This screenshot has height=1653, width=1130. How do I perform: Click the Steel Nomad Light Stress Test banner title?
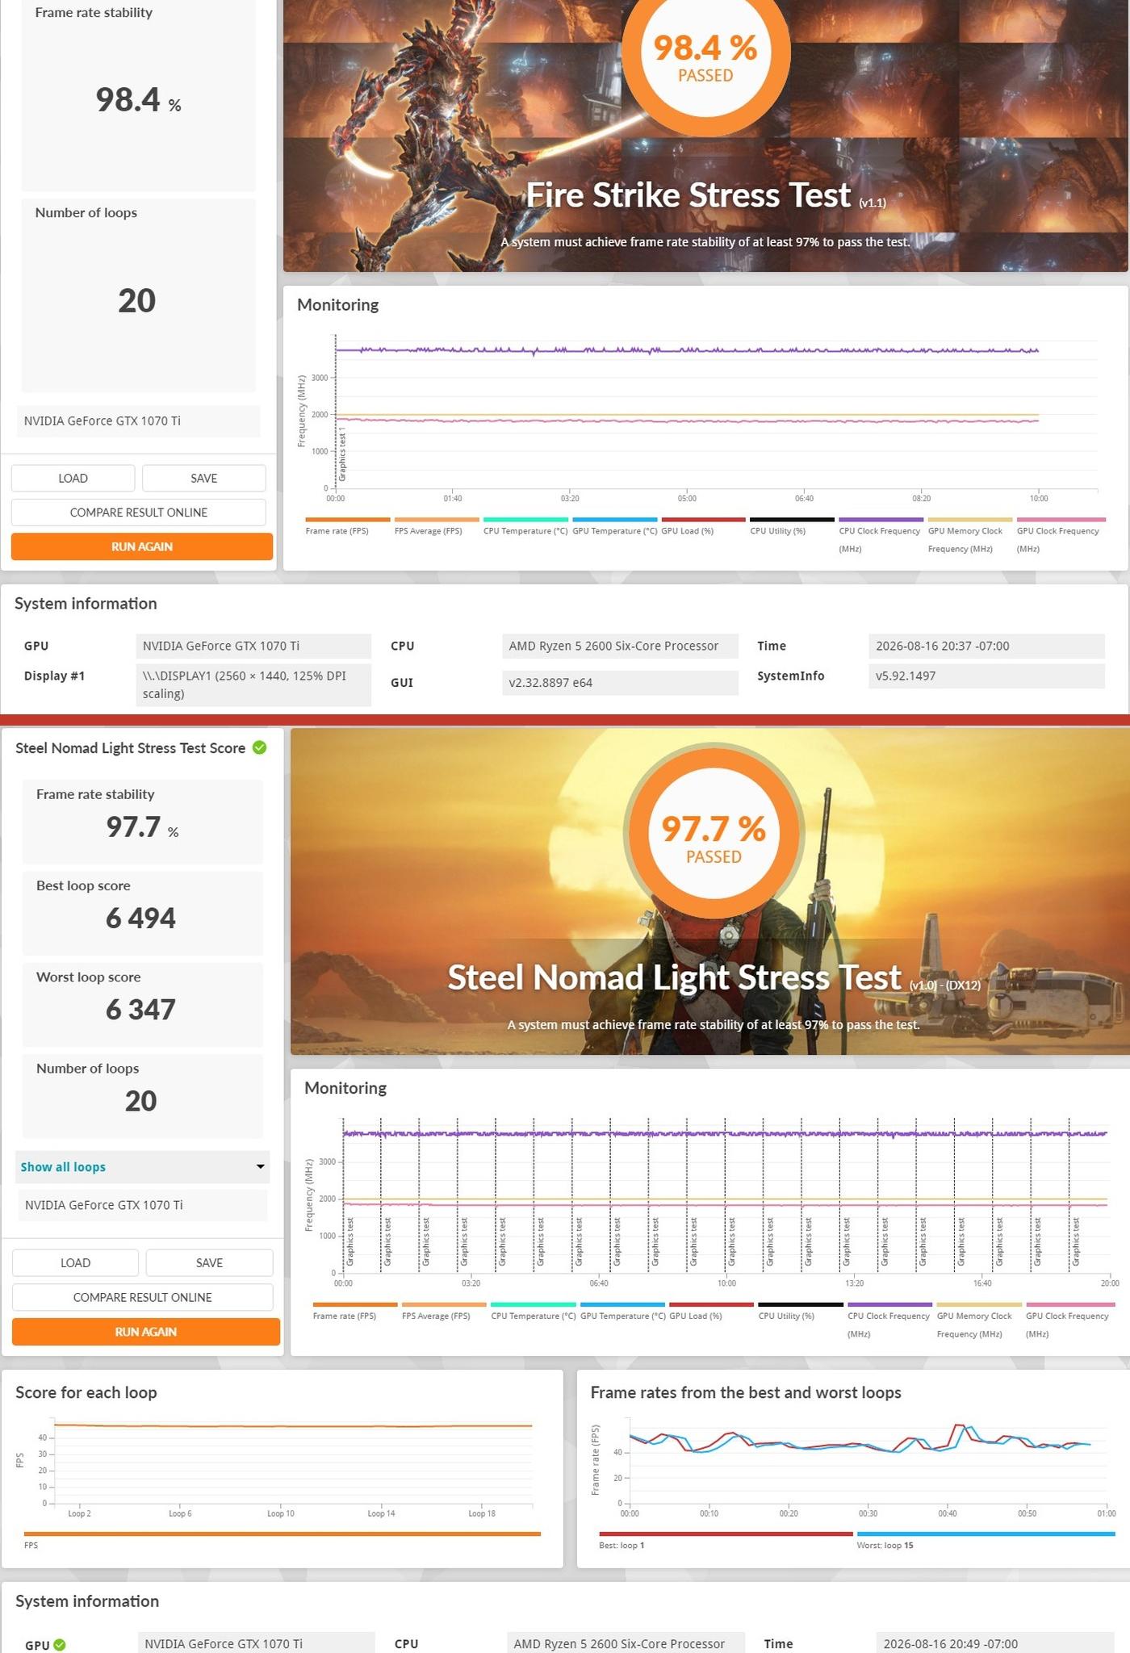pyautogui.click(x=674, y=977)
